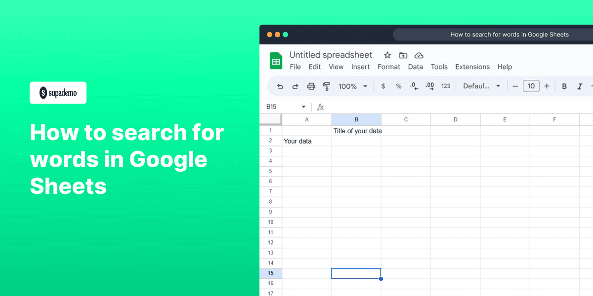Click Move to folder button
This screenshot has width=593, height=296.
403,55
